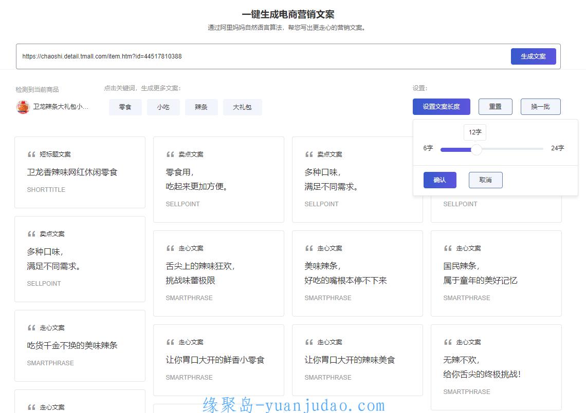The width and height of the screenshot is (586, 413).
Task: Confirm length with the 确认 button
Action: coord(440,180)
